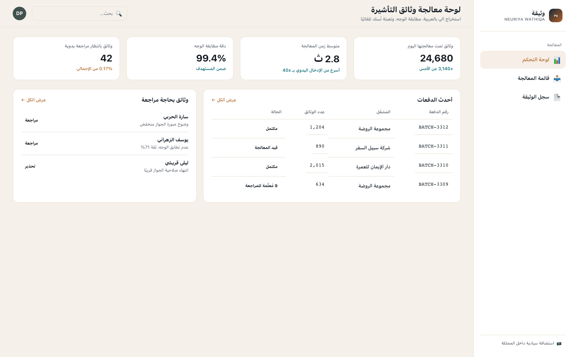Select batch number BATCH-3312
Image resolution: width=572 pixels, height=357 pixels.
(x=433, y=127)
